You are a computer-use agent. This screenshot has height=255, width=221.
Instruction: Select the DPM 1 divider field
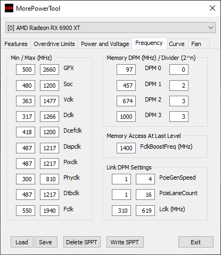point(179,86)
